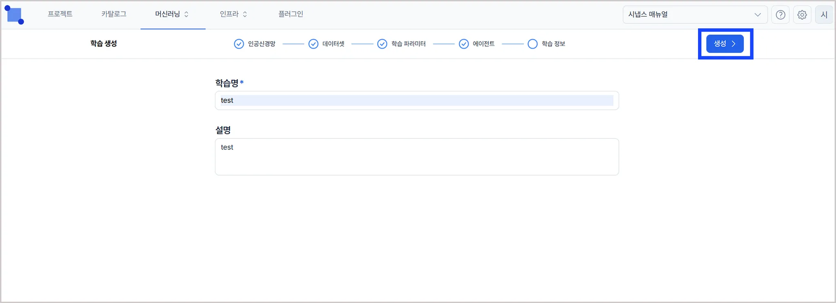Click the 생성 button

(x=725, y=44)
